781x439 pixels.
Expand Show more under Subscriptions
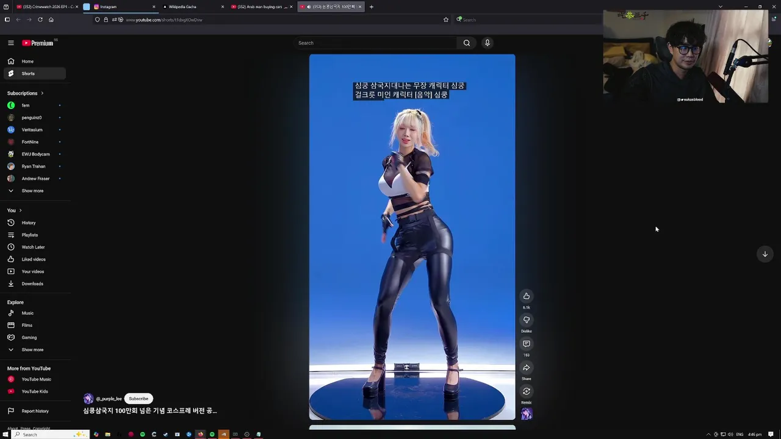pos(34,191)
